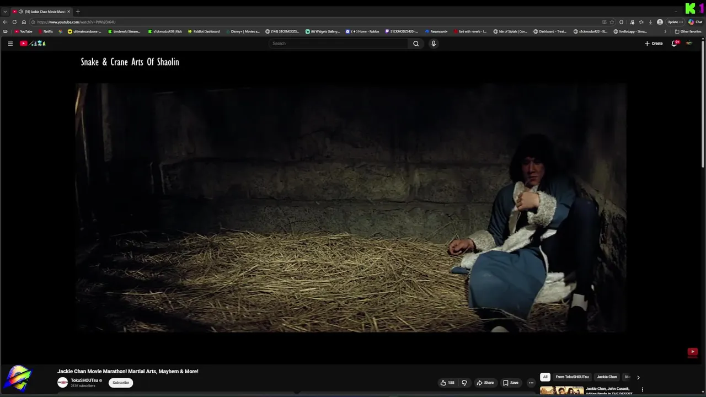This screenshot has height=397, width=706.
Task: Switch to the Jackie Chan Movie Marathon tab
Action: [x=42, y=12]
